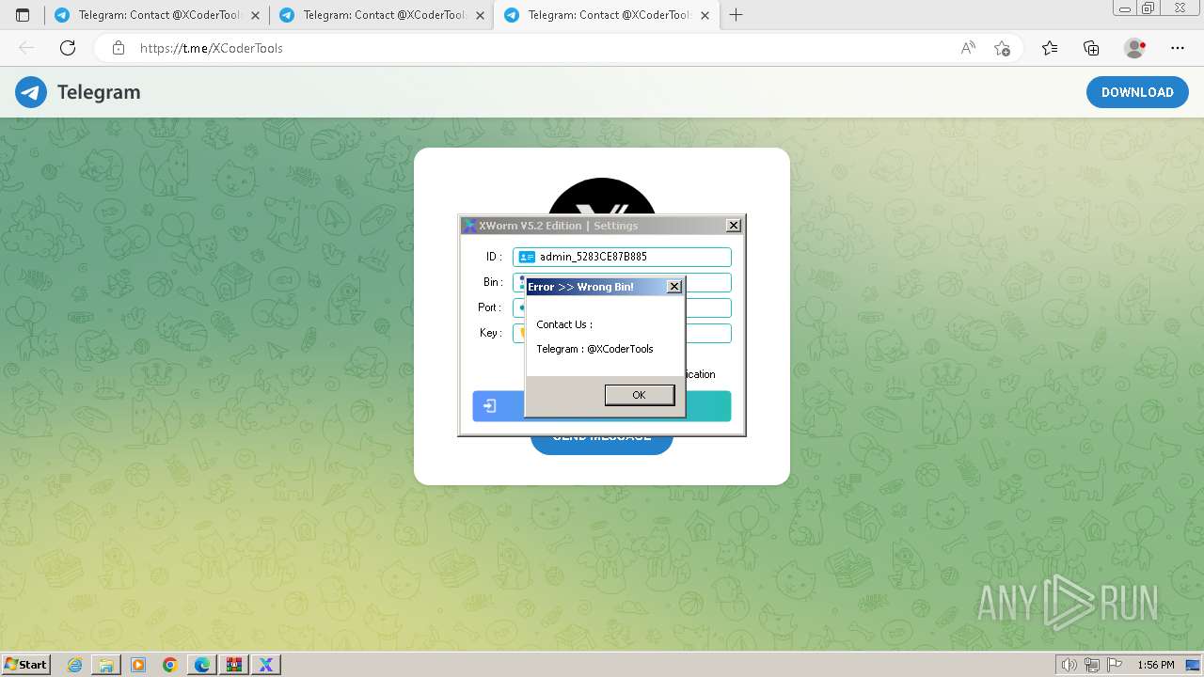
Task: Click the Read Aloud icon
Action: point(968,48)
